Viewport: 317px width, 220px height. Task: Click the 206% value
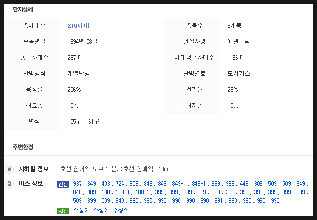click(74, 89)
